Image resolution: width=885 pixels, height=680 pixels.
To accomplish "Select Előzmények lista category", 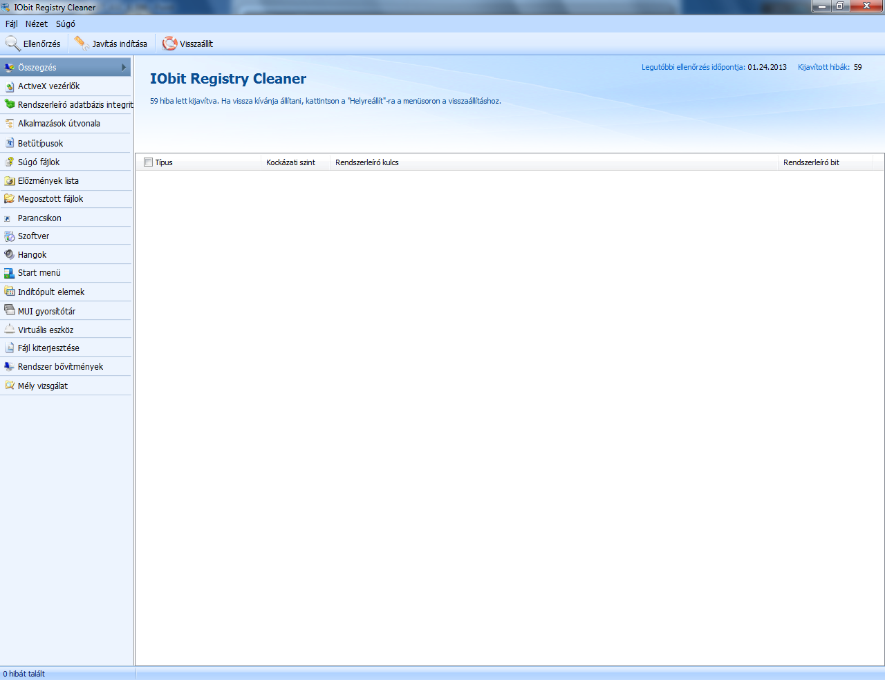I will pos(66,180).
